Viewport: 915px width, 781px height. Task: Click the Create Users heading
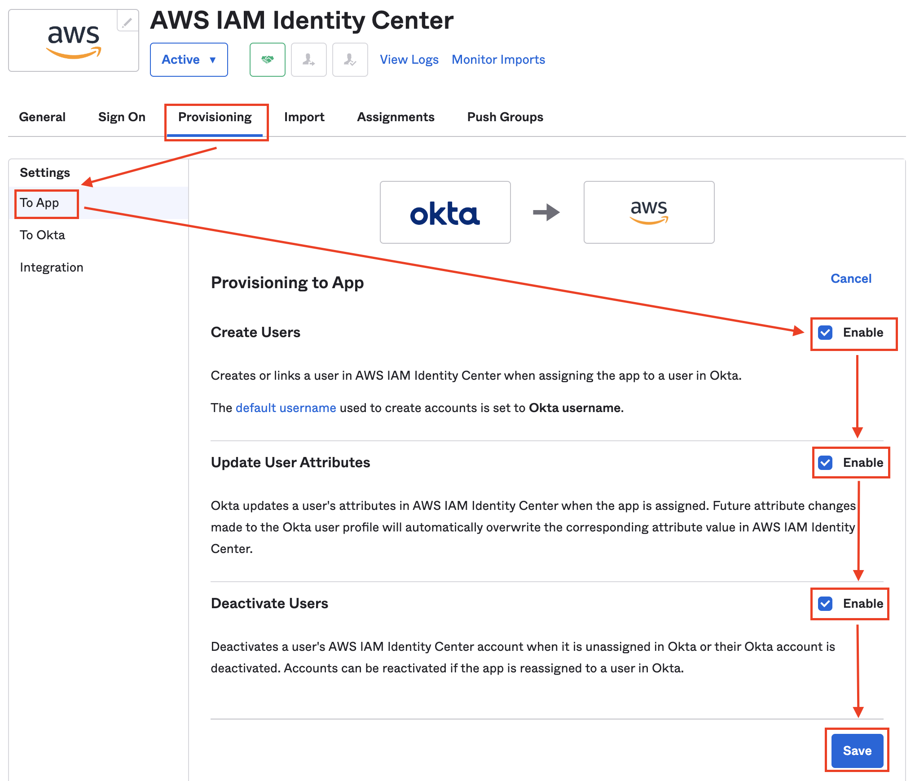click(255, 333)
